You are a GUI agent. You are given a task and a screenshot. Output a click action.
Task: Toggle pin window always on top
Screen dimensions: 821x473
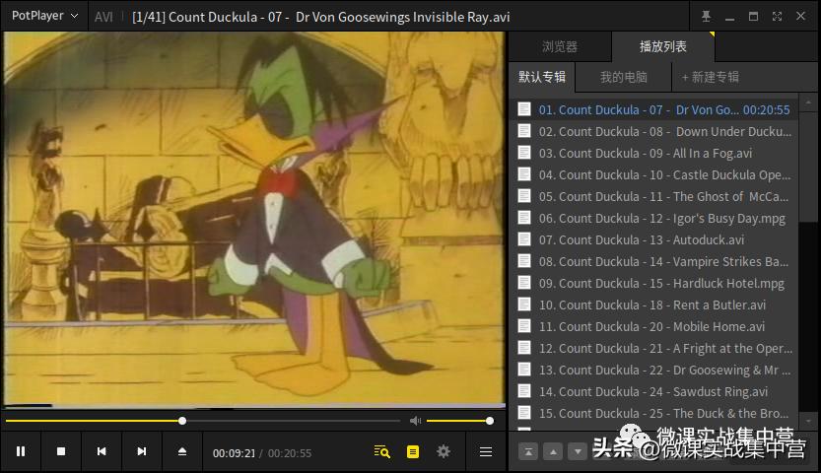point(706,17)
